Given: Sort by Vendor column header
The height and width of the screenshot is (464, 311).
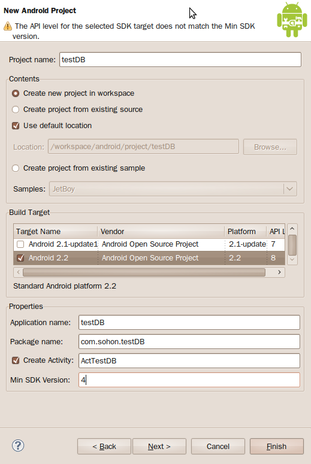Looking at the screenshot, I should [161, 232].
